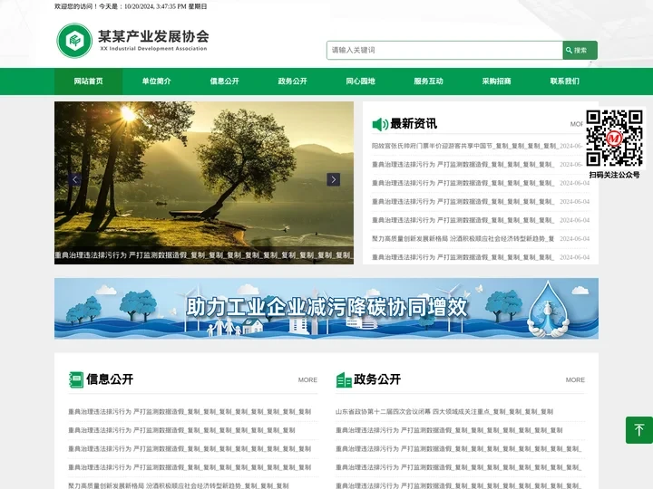Click the 政务公开 section heading text
The image size is (653, 489).
tap(377, 379)
